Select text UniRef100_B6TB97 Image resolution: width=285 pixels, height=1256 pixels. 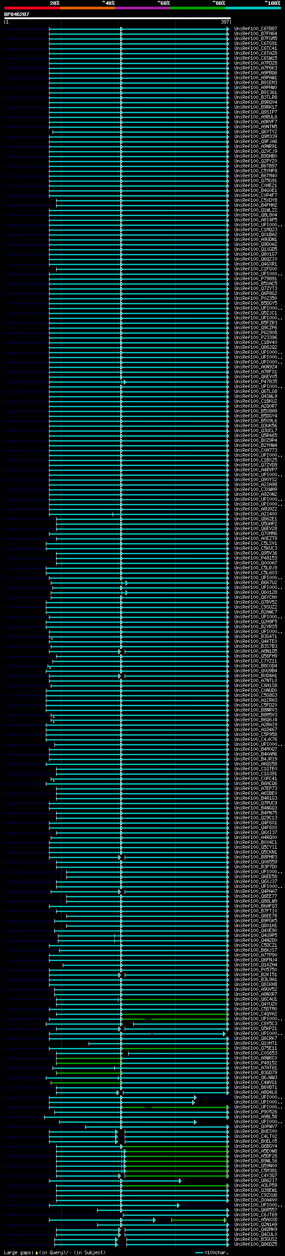[x=256, y=166]
